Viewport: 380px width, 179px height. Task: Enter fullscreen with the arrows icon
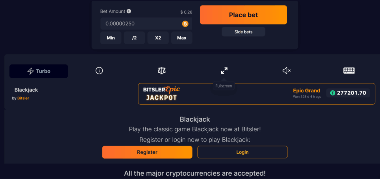(x=224, y=71)
